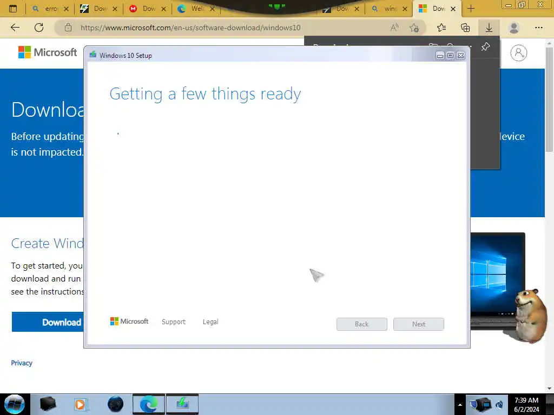Screen dimensions: 554x415
Task: Close the MEGA 'Dow' tab
Action: click(163, 9)
